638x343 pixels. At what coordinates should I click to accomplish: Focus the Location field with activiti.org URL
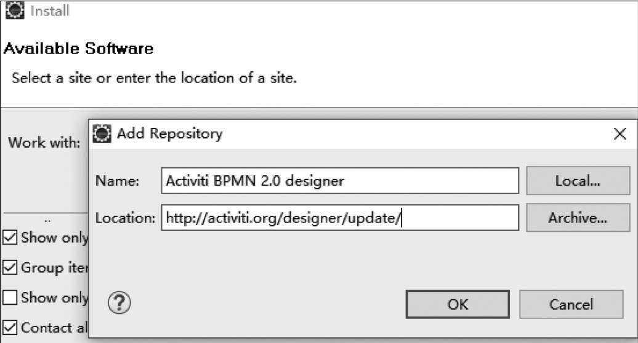[x=340, y=218]
